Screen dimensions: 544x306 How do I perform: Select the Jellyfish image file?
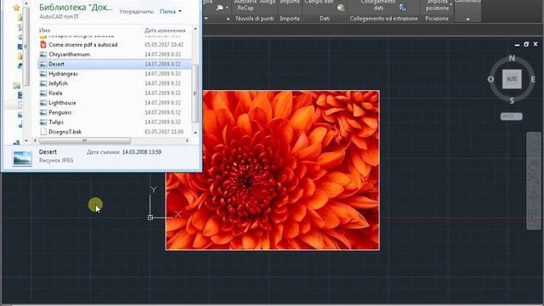(x=115, y=83)
